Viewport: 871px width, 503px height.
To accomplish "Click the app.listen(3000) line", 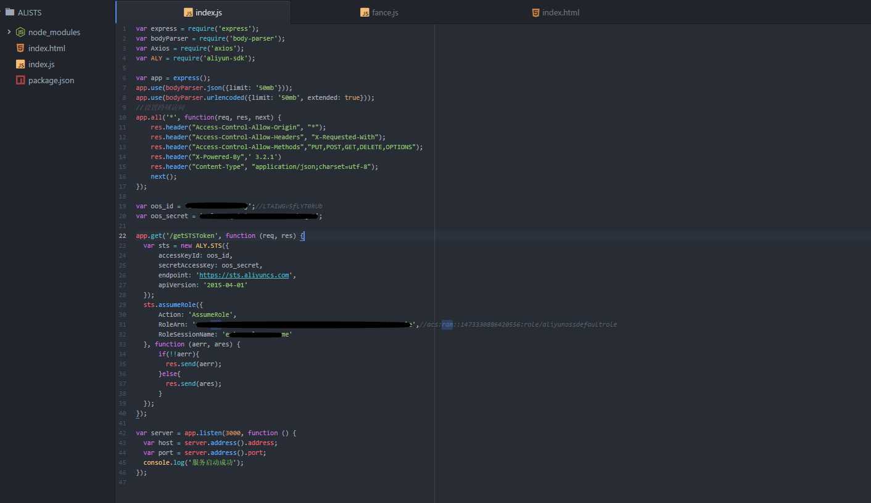I will [216, 433].
